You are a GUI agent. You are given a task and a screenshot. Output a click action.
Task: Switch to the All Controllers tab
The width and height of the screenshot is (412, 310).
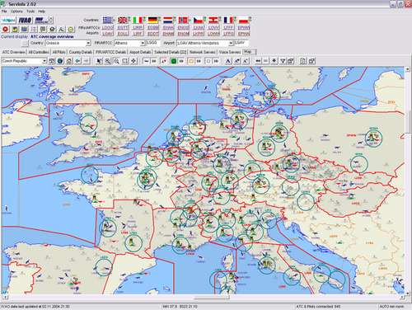coord(39,52)
